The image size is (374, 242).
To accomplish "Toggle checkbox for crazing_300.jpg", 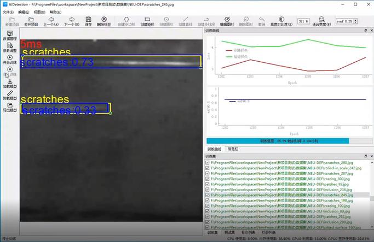I will pyautogui.click(x=208, y=179).
